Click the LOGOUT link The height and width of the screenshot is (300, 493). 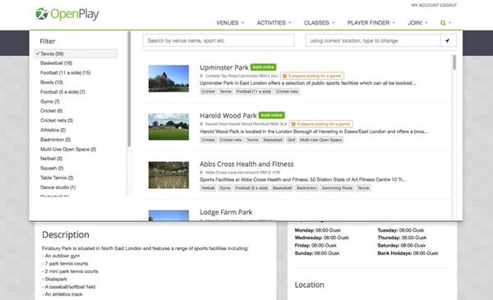tap(448, 5)
